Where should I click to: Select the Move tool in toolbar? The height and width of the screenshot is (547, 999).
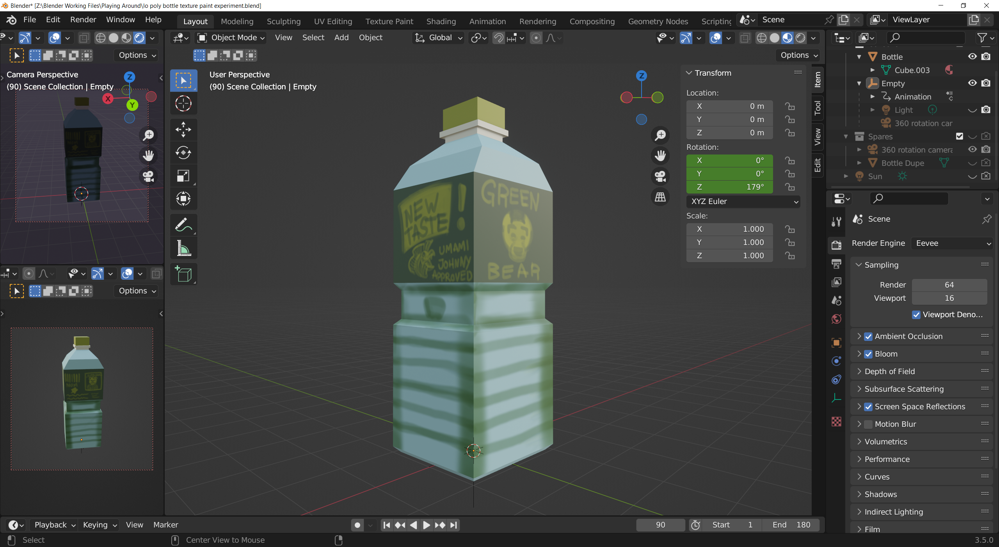pyautogui.click(x=183, y=129)
